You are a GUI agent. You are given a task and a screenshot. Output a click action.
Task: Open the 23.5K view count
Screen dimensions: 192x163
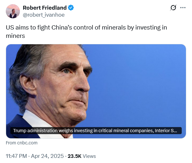point(74,156)
